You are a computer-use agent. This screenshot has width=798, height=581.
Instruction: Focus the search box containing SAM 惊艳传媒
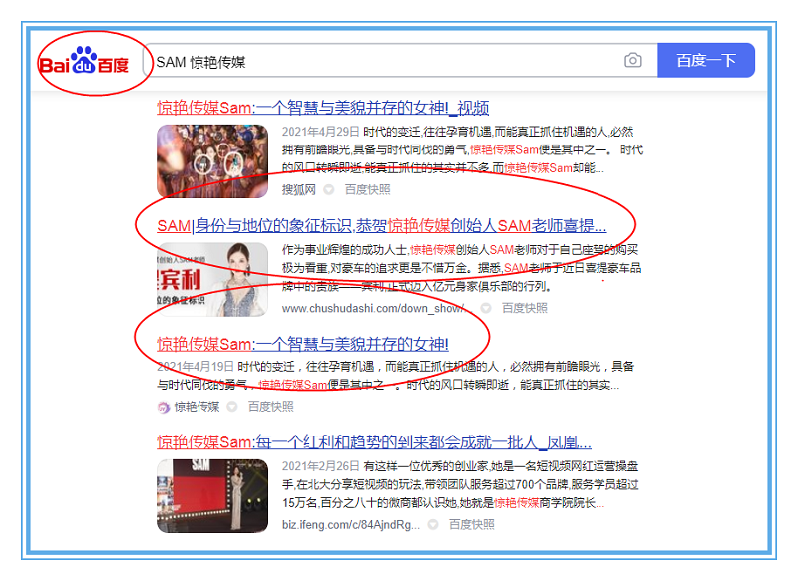coord(389,61)
